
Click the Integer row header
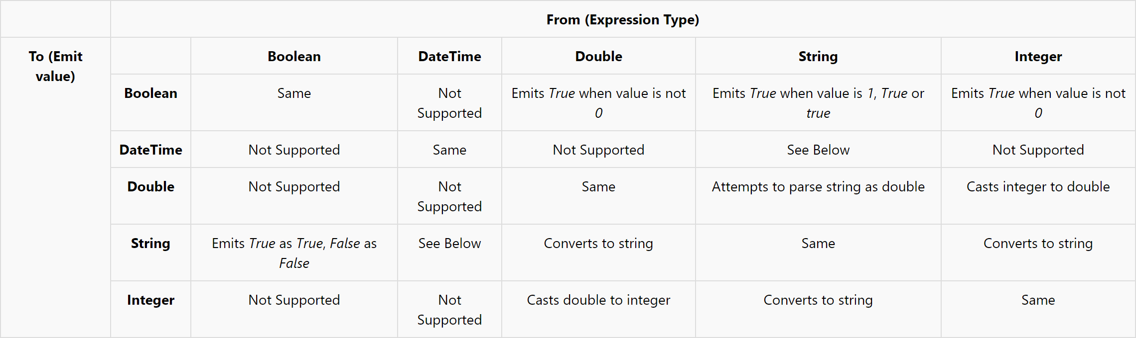coord(150,300)
